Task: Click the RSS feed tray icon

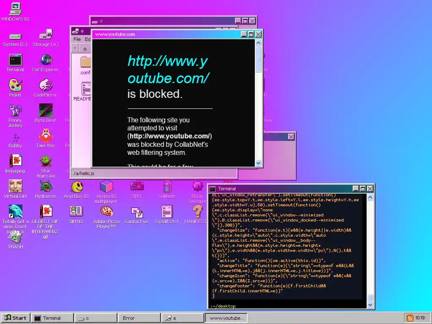Action: point(410,318)
